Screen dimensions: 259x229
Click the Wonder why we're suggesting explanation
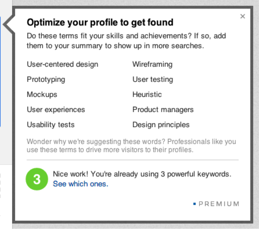pyautogui.click(x=131, y=146)
